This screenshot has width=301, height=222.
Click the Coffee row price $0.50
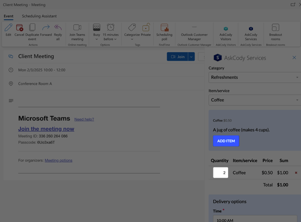tap(267, 173)
